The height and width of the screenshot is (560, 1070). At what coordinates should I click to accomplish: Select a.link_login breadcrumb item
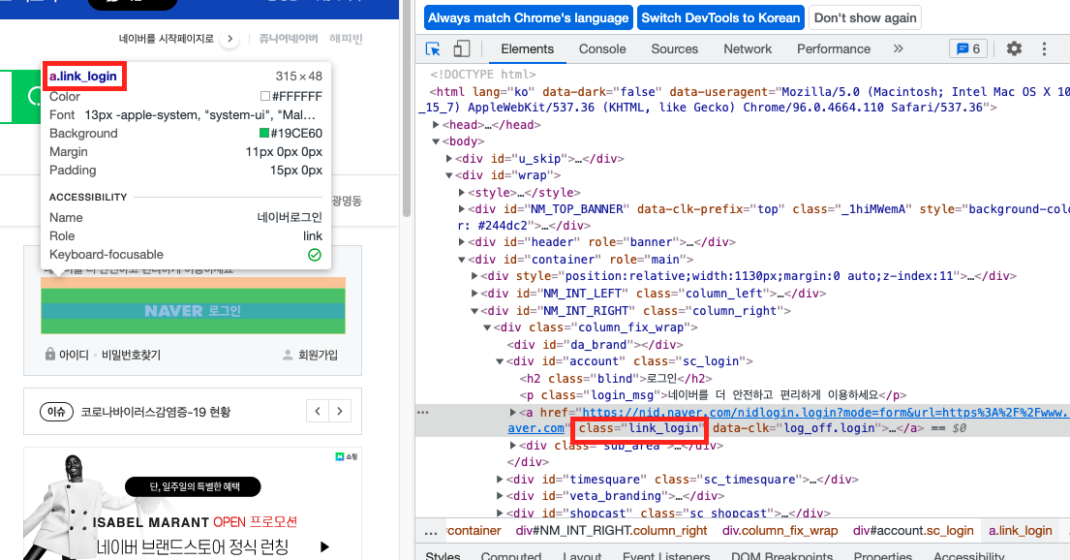pyautogui.click(x=1021, y=531)
